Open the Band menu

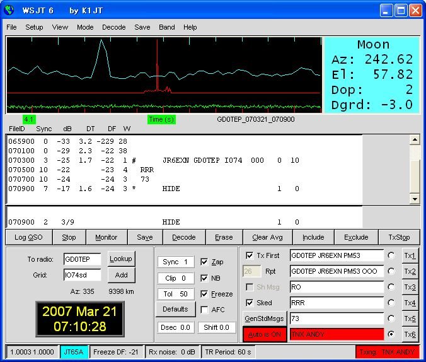[167, 27]
